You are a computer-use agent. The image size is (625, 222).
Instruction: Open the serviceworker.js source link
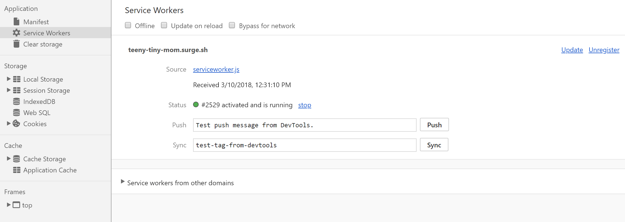(x=216, y=69)
